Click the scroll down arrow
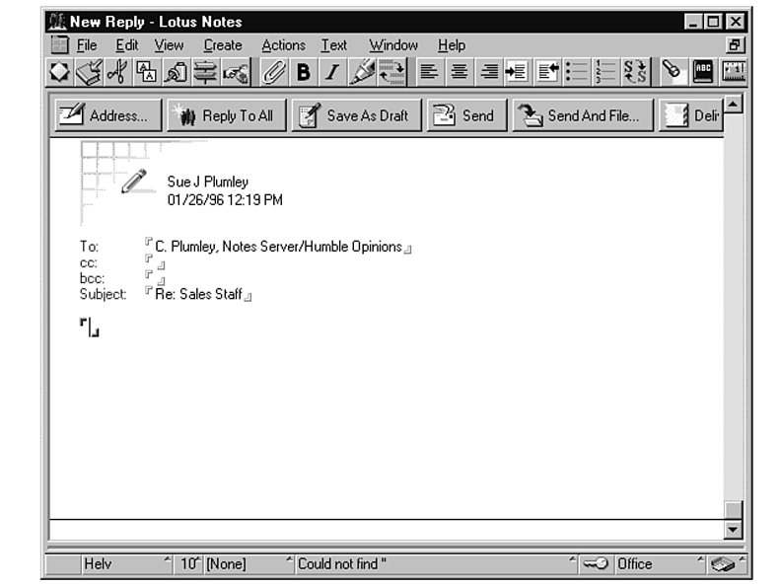This screenshot has height=586, width=781. coord(733,530)
